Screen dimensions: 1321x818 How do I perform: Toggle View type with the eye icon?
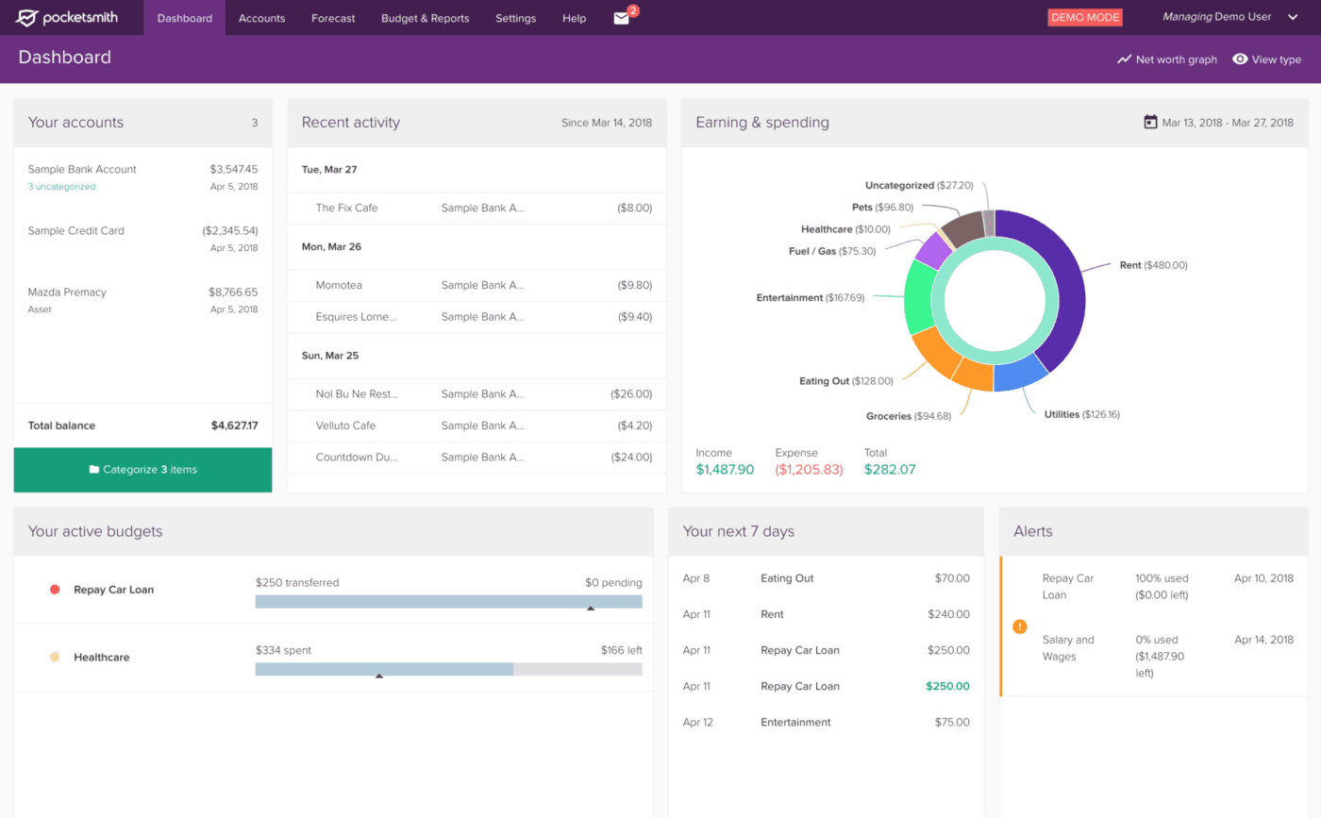(1240, 59)
